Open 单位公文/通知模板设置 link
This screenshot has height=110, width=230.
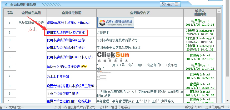pyautogui.click(x=63, y=67)
